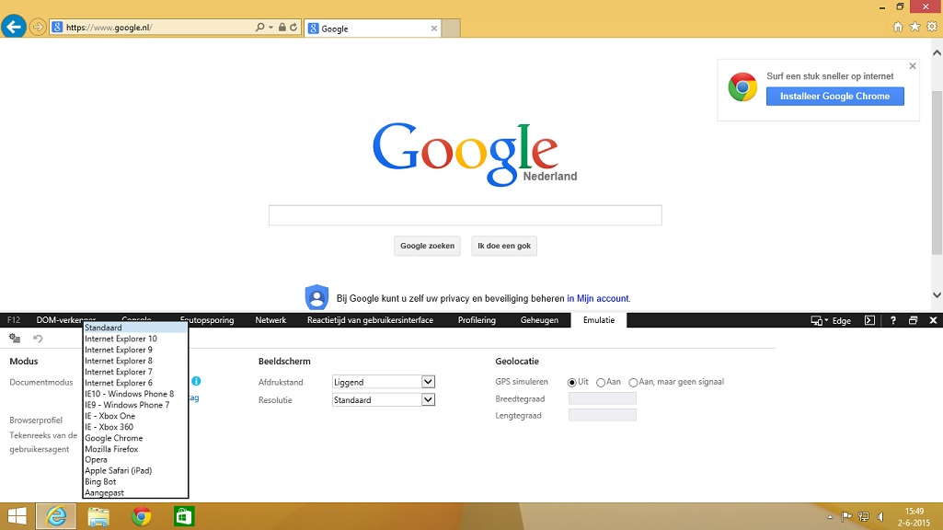Open the 'in Mijn account' link
Viewport: 943px width, 530px height.
(x=598, y=298)
